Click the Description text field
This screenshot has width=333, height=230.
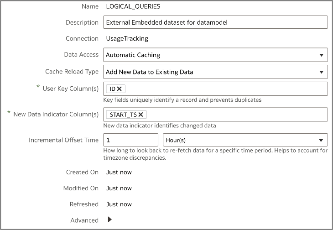[x=215, y=22]
